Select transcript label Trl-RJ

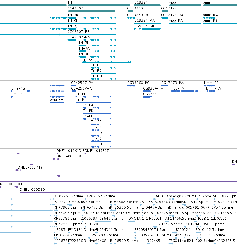click(72, 26)
